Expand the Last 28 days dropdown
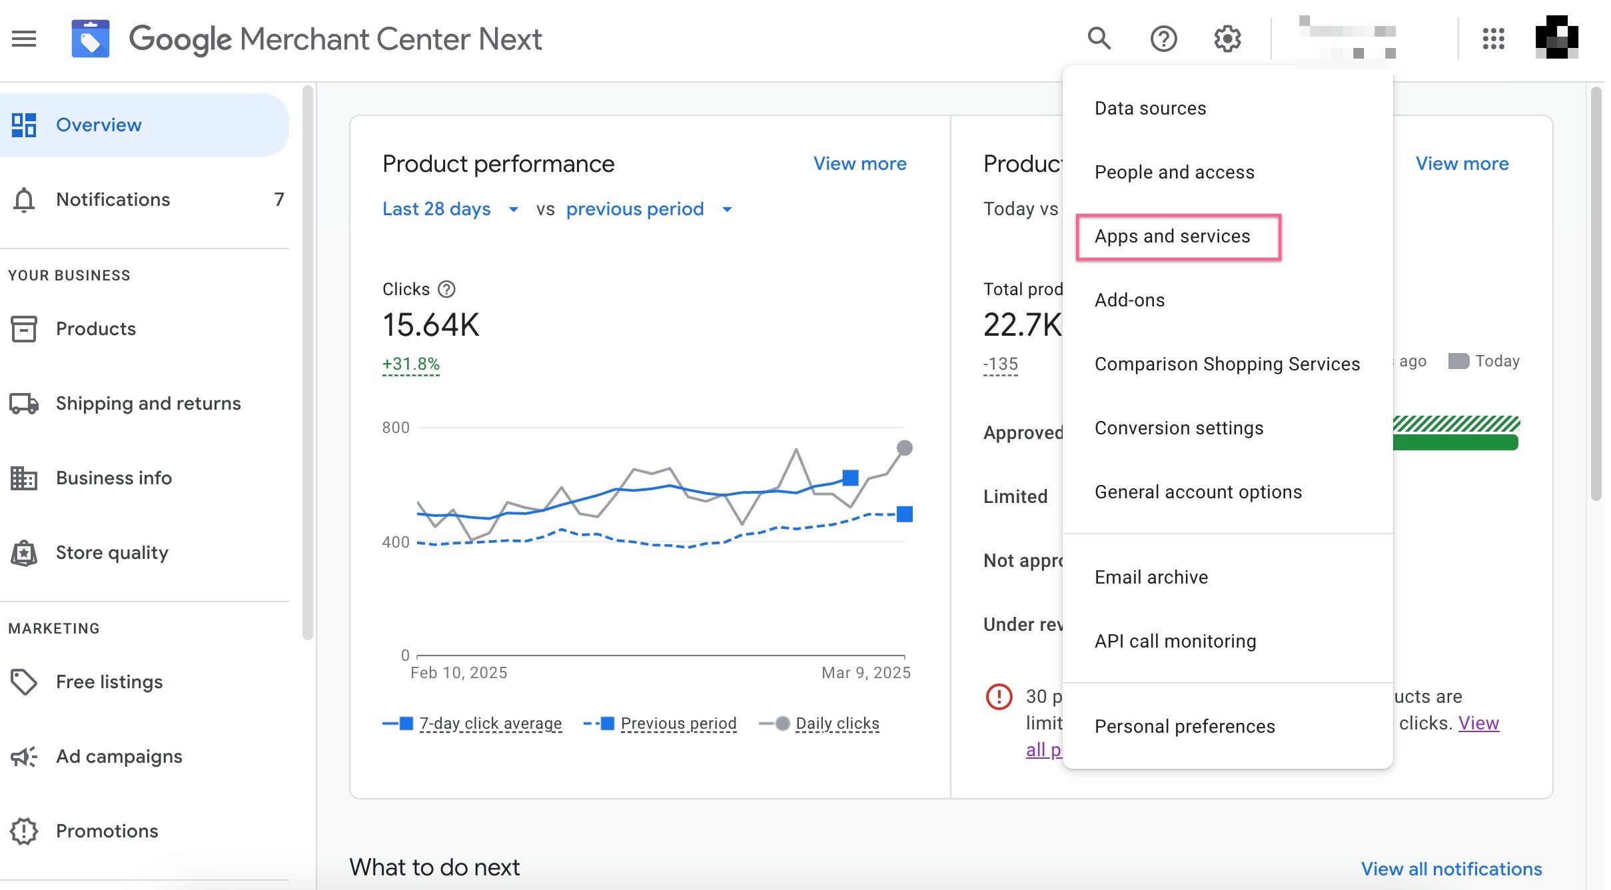Image resolution: width=1611 pixels, height=890 pixels. 450,209
